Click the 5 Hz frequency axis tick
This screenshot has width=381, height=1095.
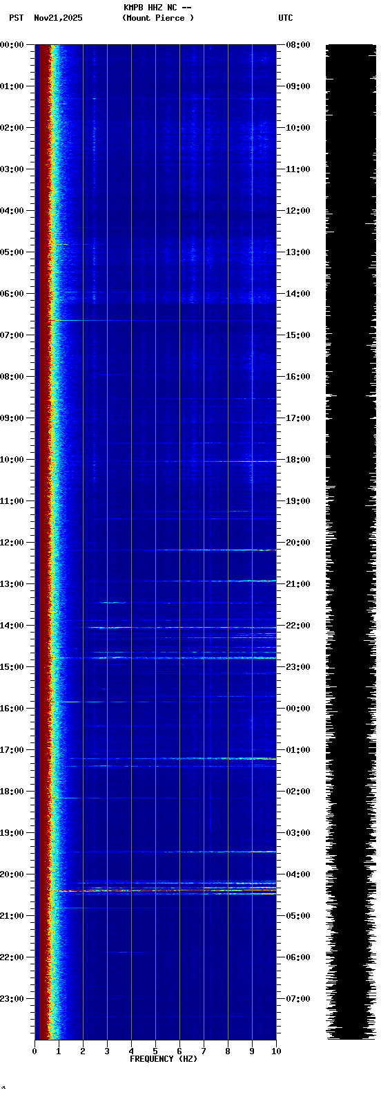155,1051
